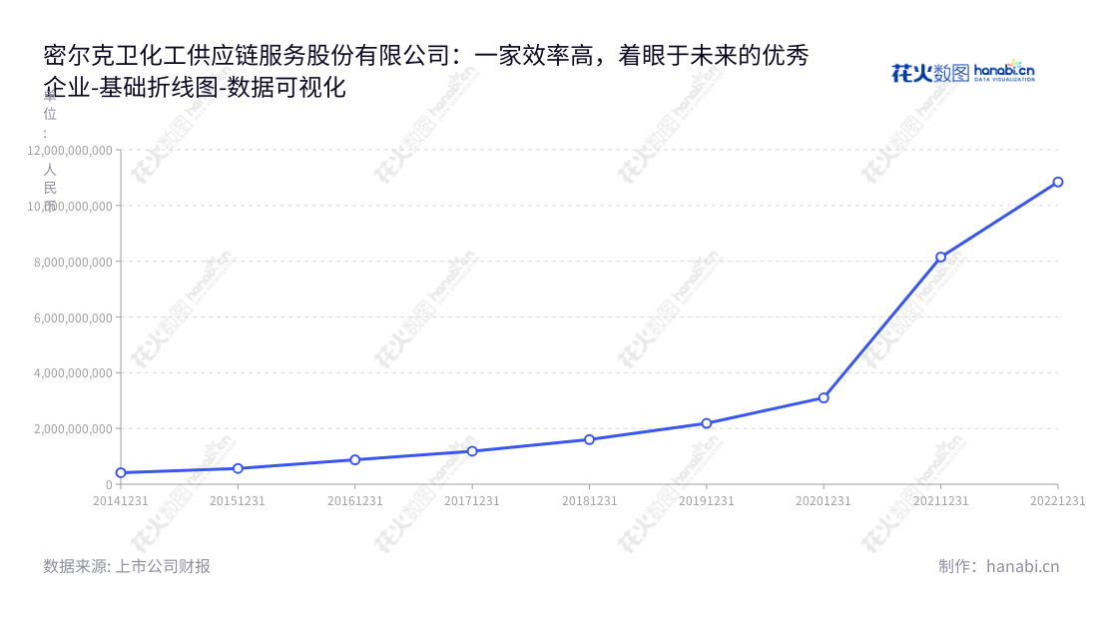Select the 20161231 data point on the line
This screenshot has height=619, width=1098.
click(x=355, y=460)
